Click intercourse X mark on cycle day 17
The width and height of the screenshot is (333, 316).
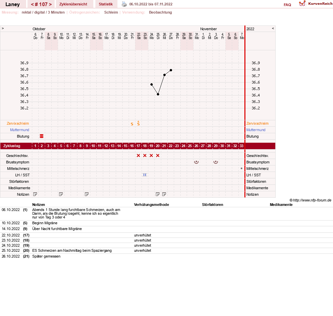138,155
